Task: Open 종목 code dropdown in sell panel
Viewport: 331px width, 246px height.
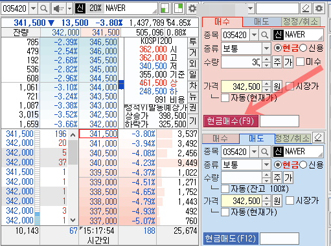Action: point(255,152)
